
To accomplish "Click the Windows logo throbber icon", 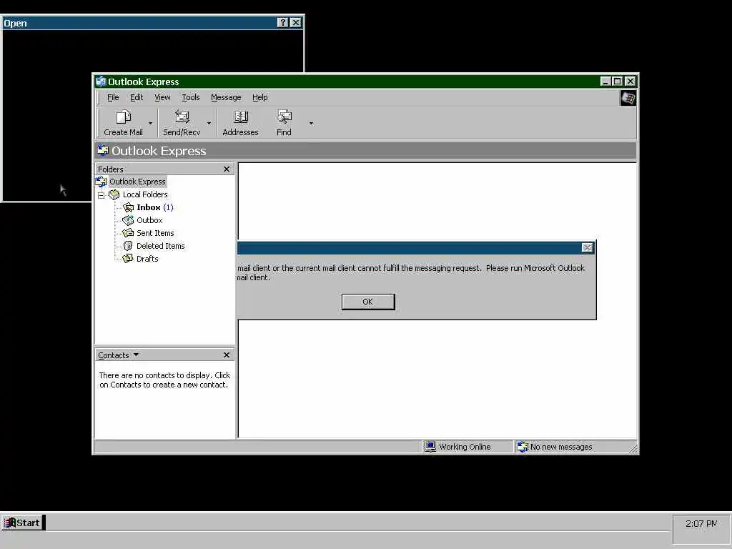I will click(628, 98).
